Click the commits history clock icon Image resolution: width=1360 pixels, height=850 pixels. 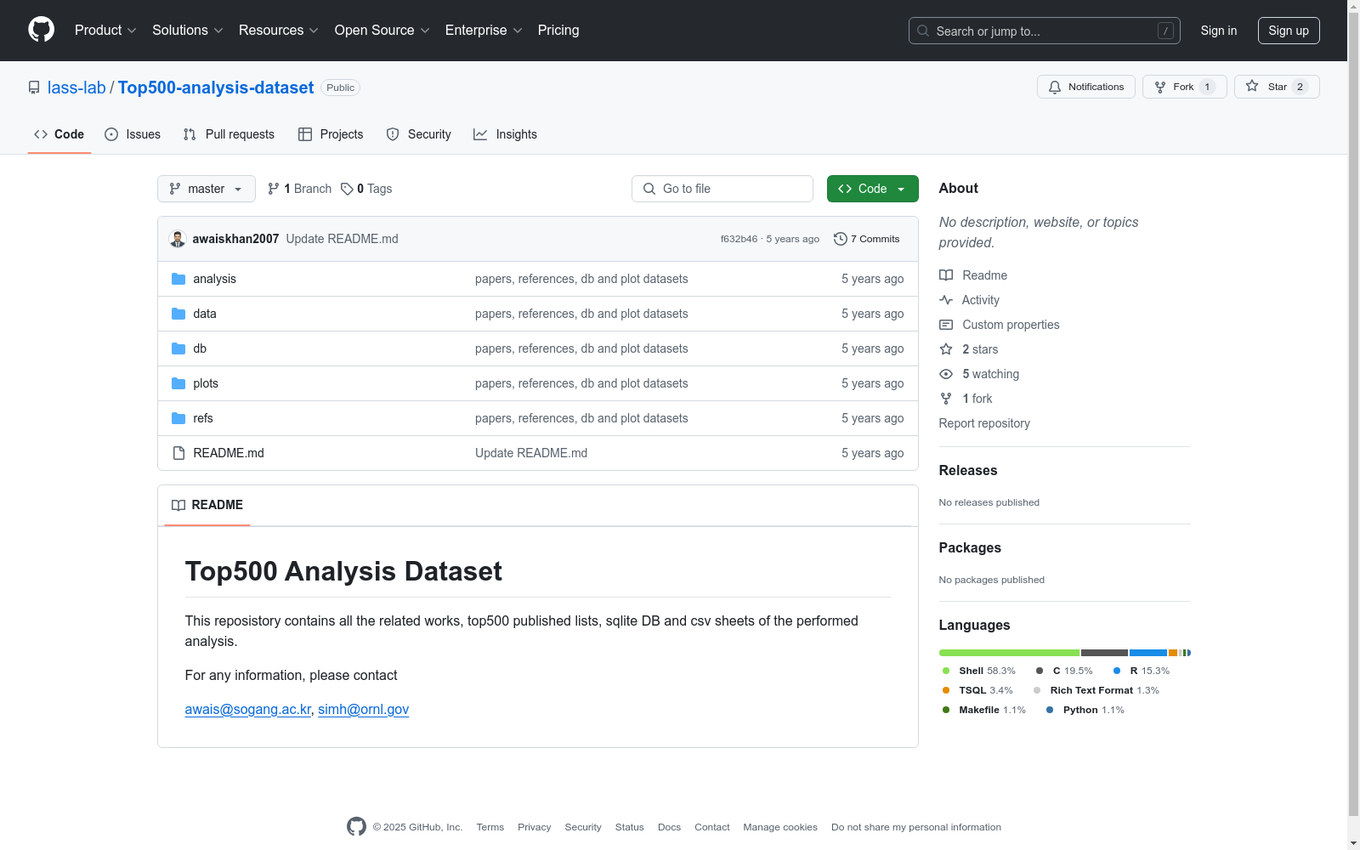click(x=841, y=239)
